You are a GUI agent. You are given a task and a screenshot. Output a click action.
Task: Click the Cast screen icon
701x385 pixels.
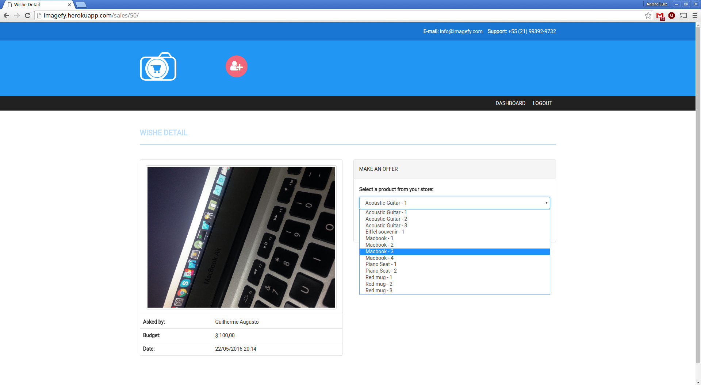click(683, 15)
